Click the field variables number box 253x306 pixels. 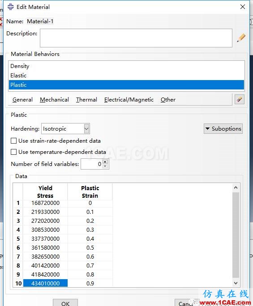[x=91, y=164]
